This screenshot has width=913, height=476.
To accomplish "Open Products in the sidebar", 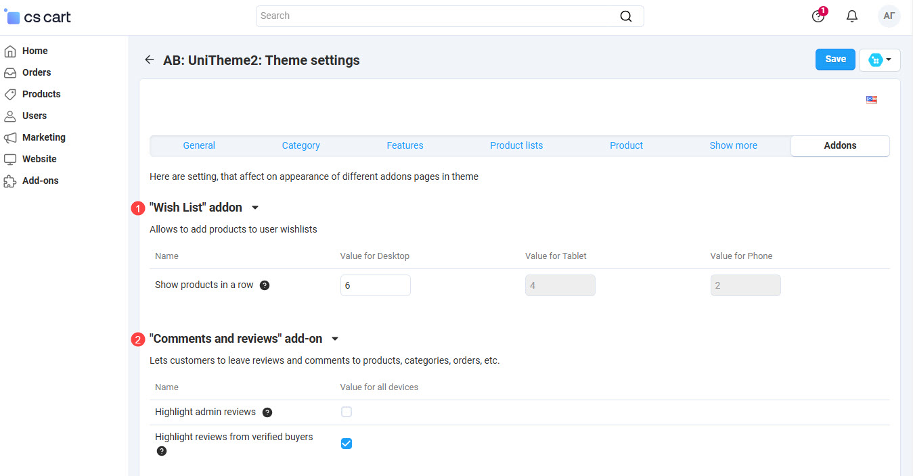I will coord(41,94).
